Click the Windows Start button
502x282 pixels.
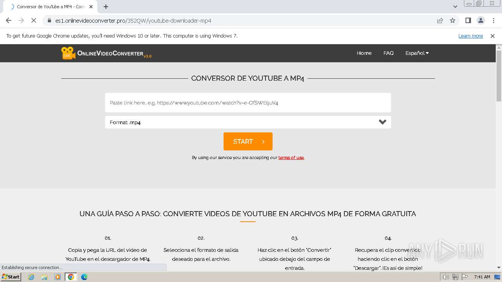pos(11,277)
